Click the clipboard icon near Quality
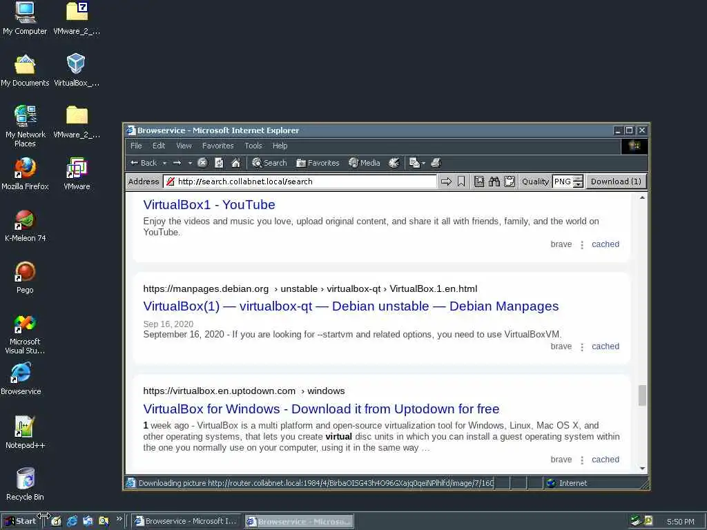Viewport: 707px width, 530px height. tap(510, 181)
